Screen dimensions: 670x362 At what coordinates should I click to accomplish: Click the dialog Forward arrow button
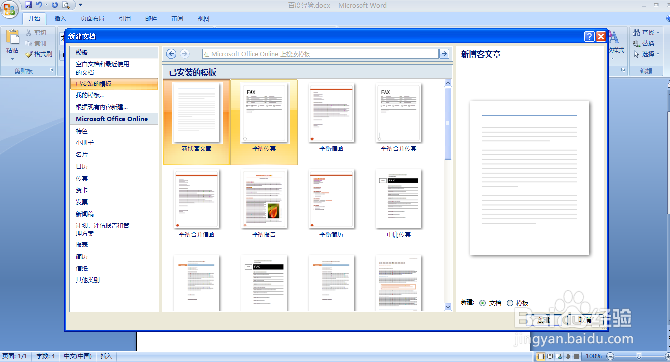point(184,54)
